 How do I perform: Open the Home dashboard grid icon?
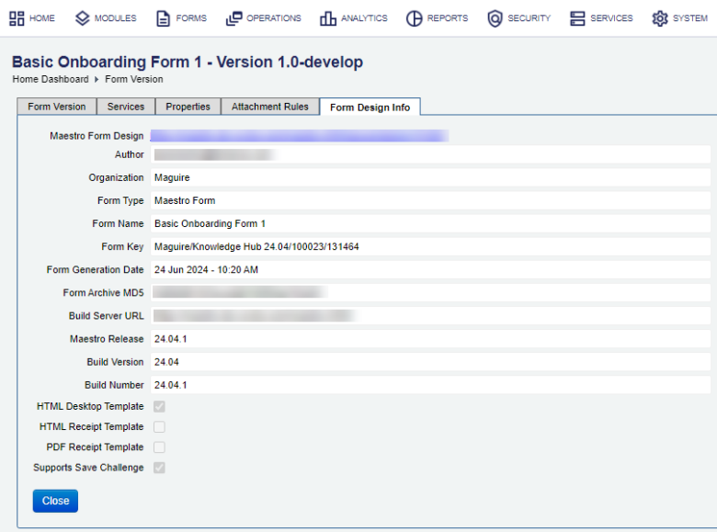tap(17, 18)
